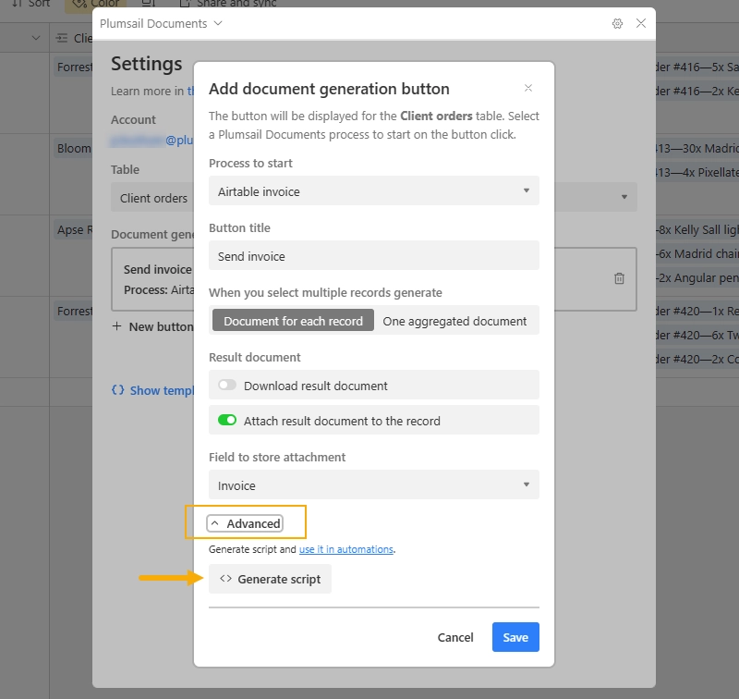The width and height of the screenshot is (739, 699).
Task: Open Plumsail Documents settings gear
Action: tap(617, 24)
